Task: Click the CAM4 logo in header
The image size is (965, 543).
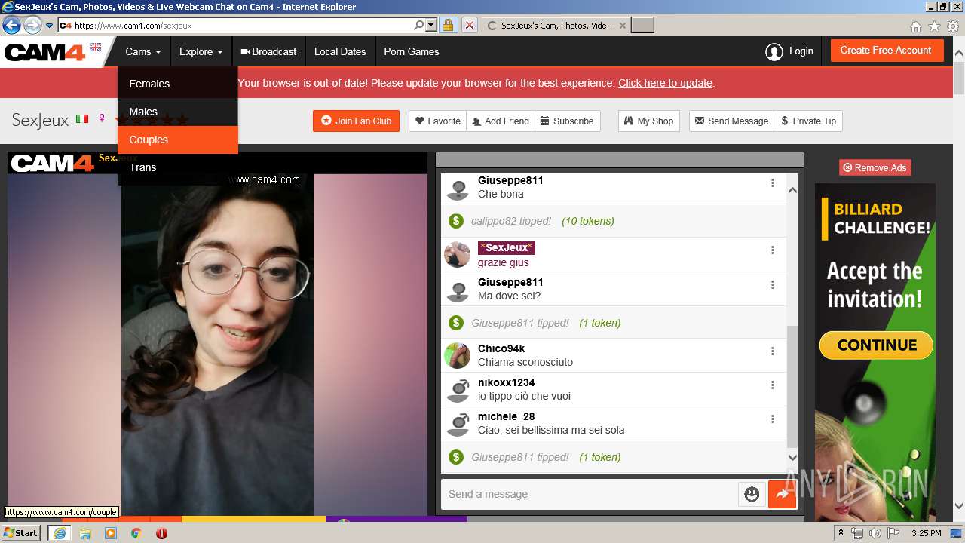Action: click(x=44, y=52)
